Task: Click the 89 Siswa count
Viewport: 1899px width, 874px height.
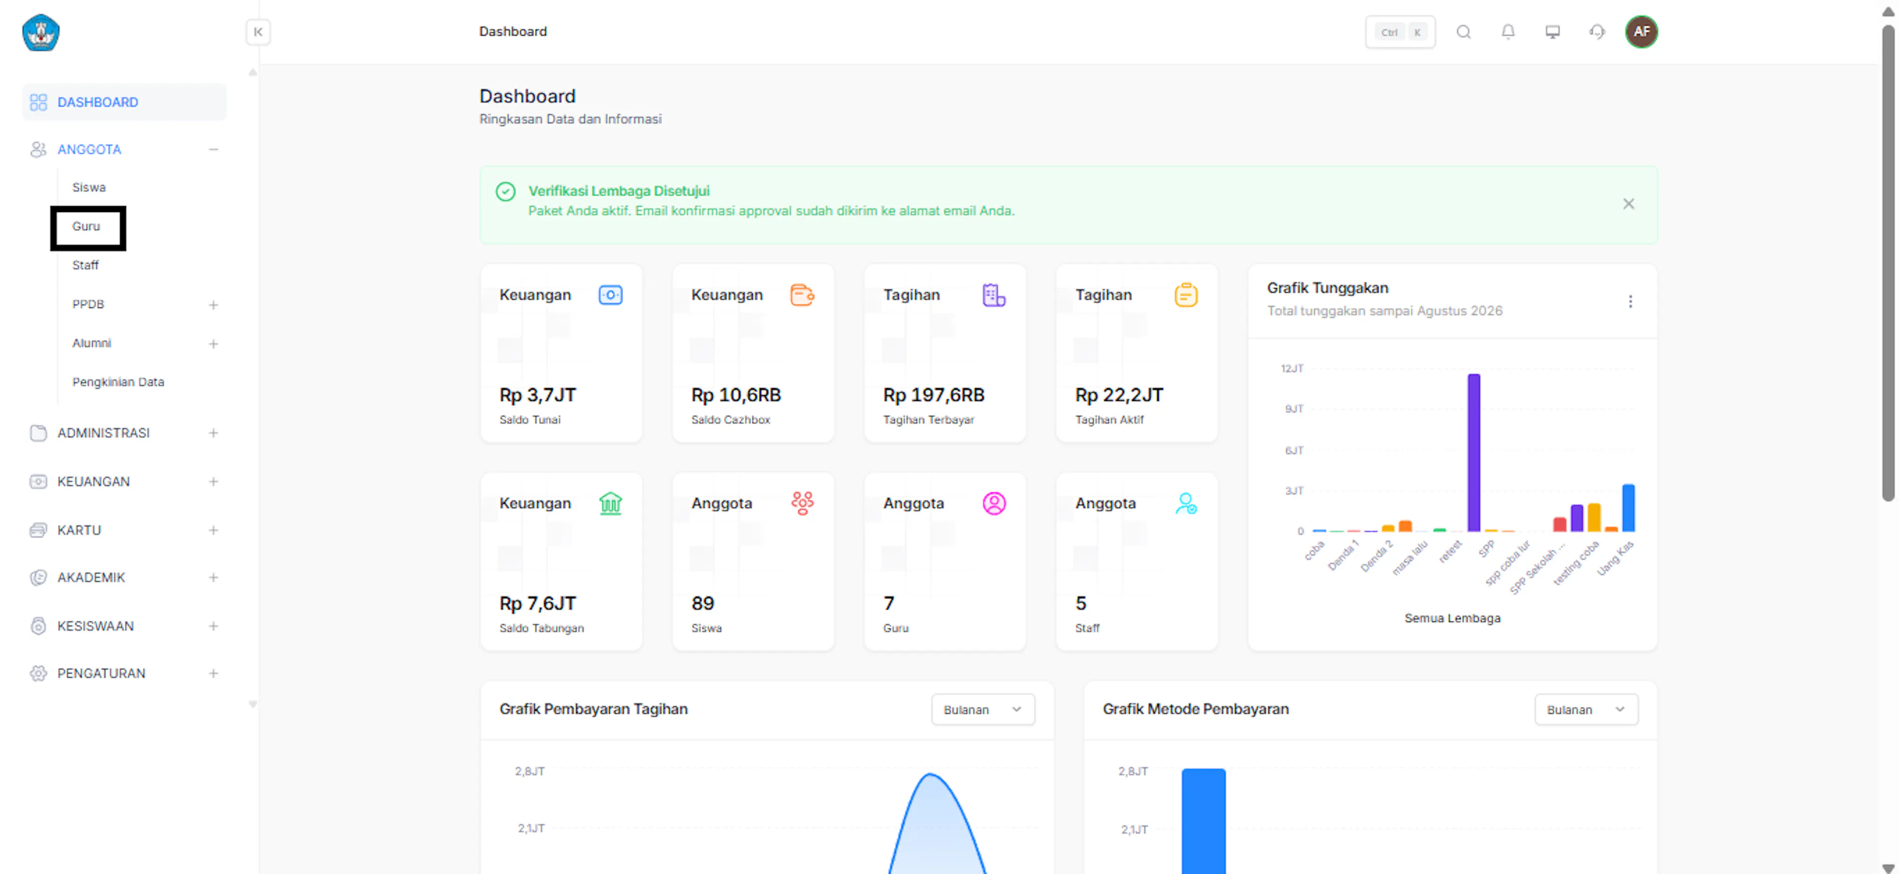Action: (x=702, y=604)
